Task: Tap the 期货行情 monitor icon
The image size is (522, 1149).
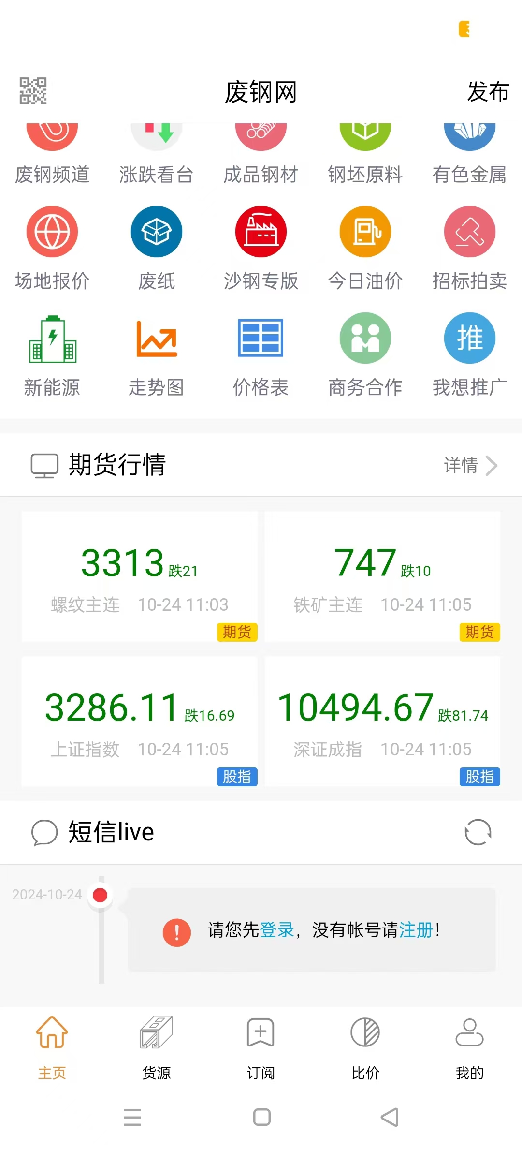Action: click(44, 466)
